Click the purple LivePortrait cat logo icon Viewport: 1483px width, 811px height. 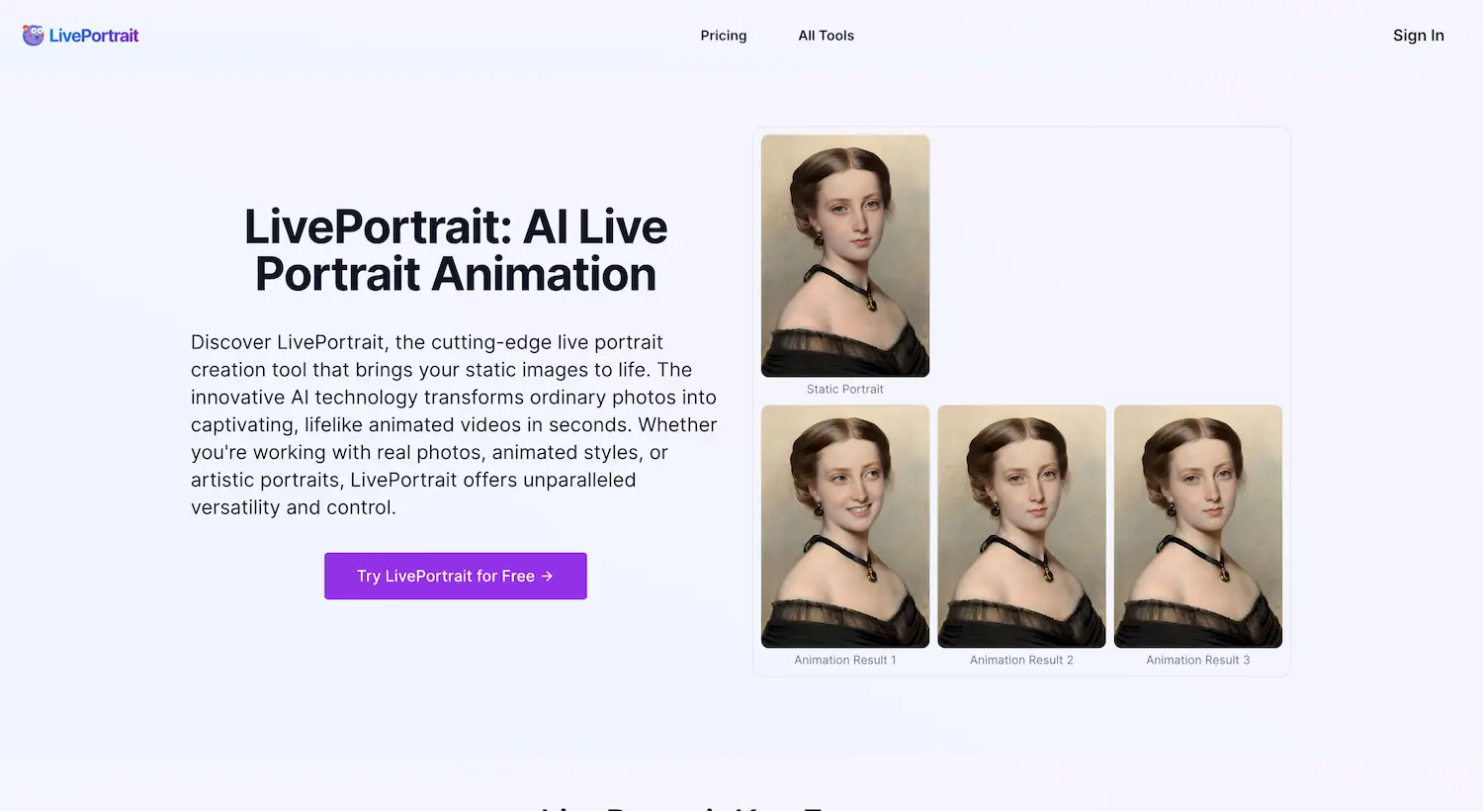click(x=33, y=35)
